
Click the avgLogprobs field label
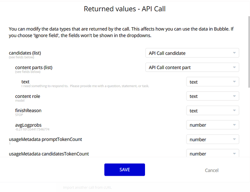[28, 125]
